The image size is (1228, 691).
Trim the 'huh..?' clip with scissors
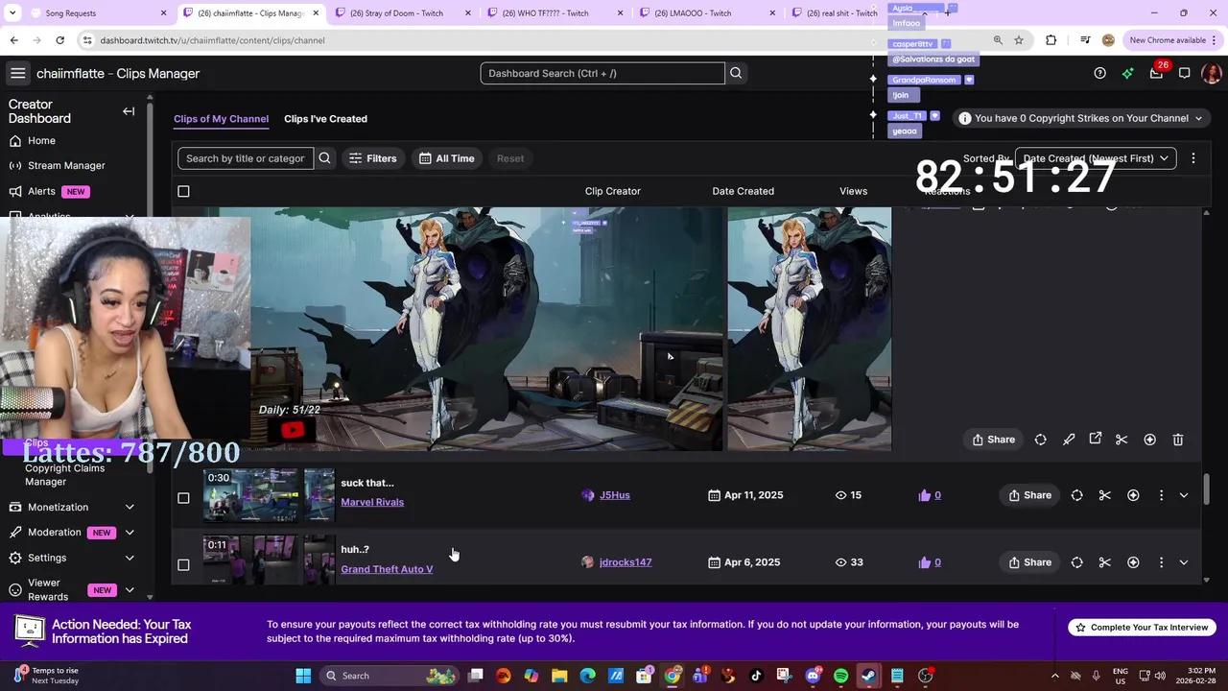1105,562
